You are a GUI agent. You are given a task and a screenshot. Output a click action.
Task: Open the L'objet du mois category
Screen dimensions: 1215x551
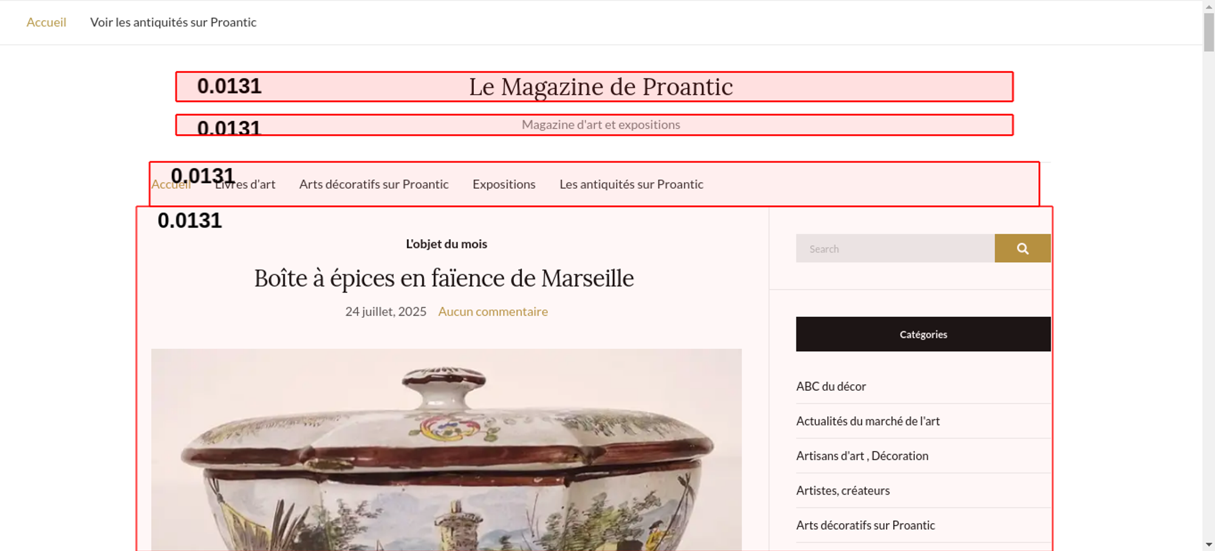coord(447,244)
